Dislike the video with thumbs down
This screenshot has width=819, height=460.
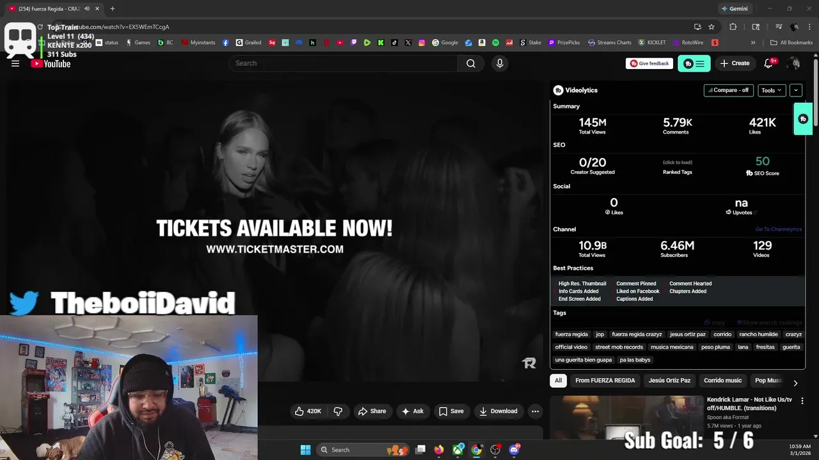coord(338,411)
